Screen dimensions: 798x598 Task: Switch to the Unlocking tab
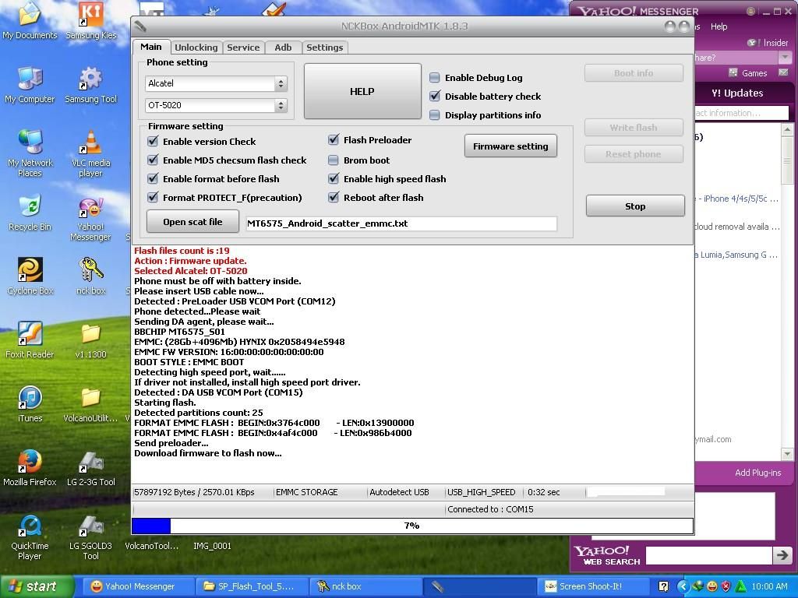point(196,47)
